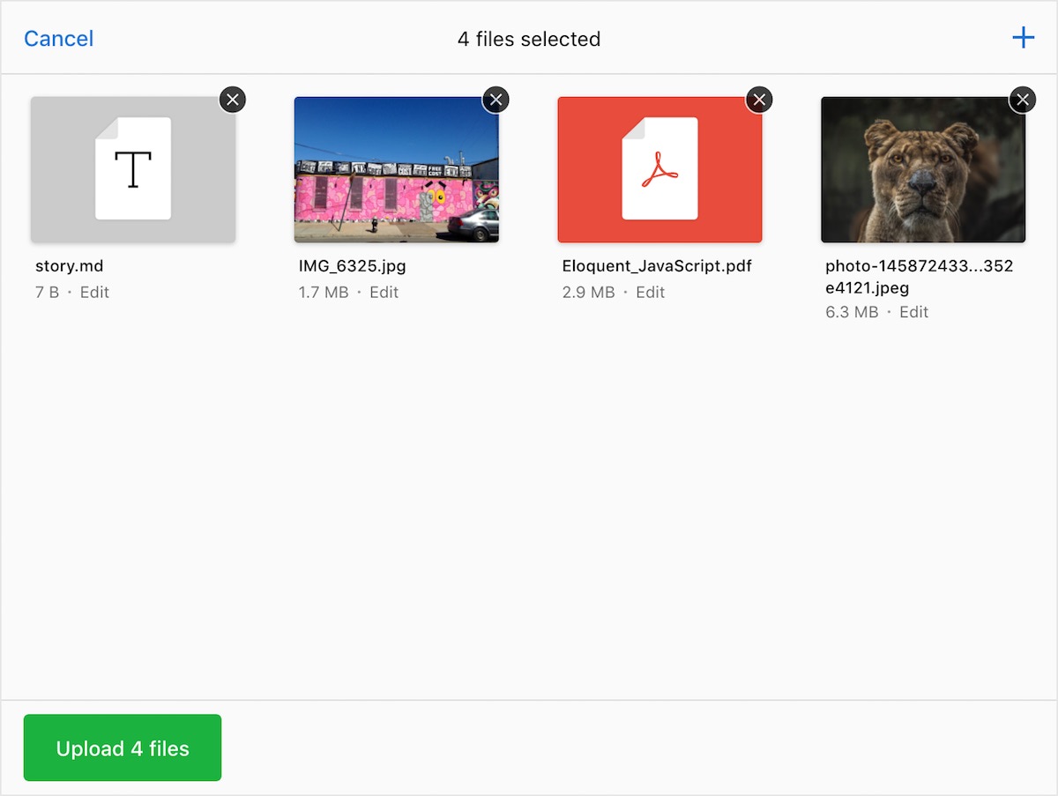Viewport: 1058px width, 796px height.
Task: Click the '4 files selected' header title
Action: 529,39
